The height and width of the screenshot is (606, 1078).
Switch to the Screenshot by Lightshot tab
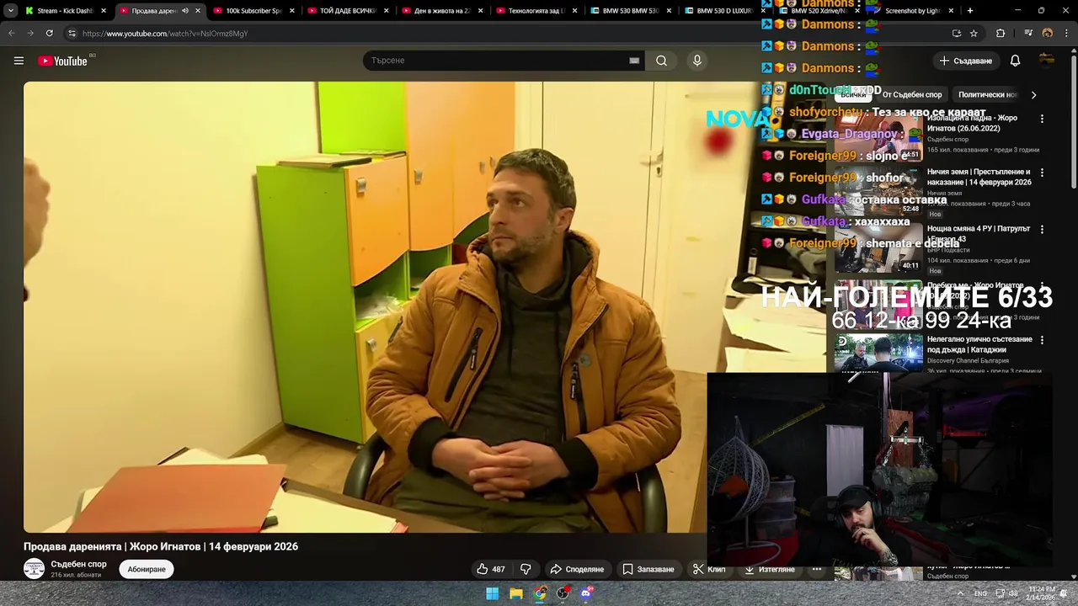tap(914, 11)
